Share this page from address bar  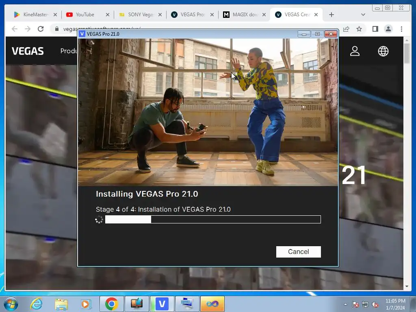point(346,29)
